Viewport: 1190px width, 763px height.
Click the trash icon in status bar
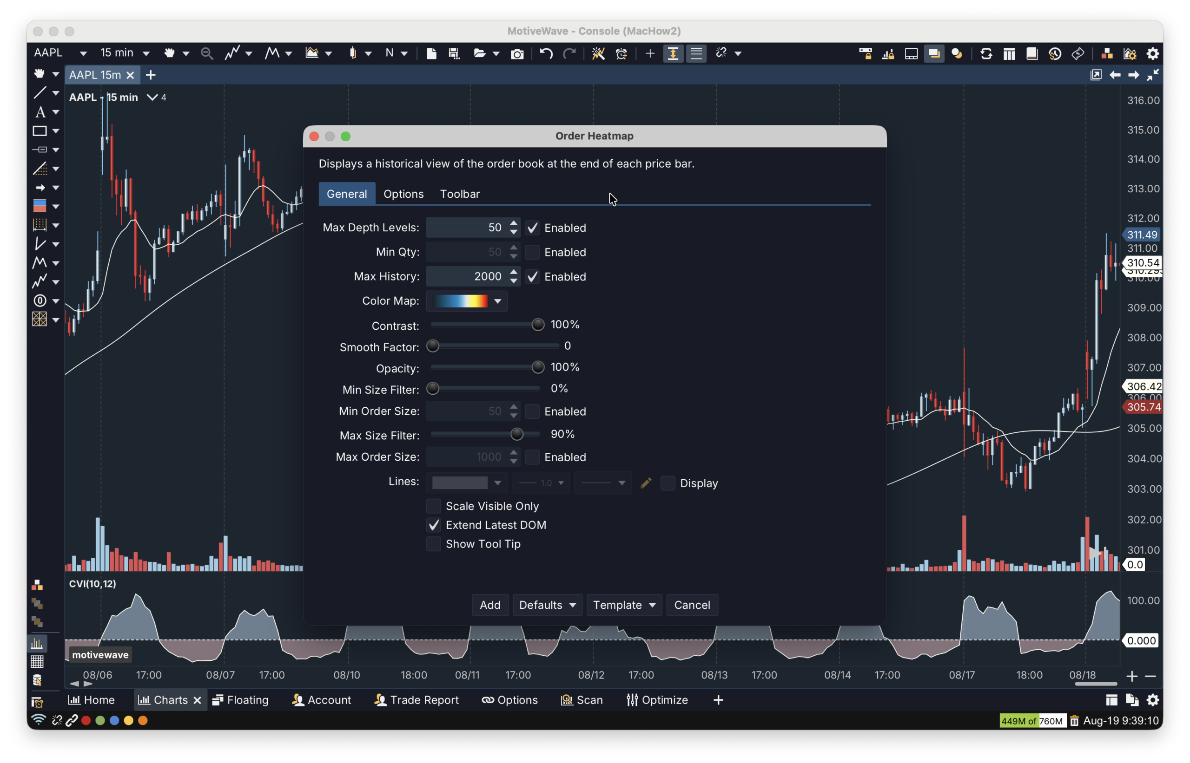(x=1074, y=721)
